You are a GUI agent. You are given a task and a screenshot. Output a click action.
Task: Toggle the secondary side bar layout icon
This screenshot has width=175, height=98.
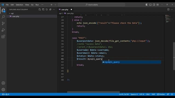[x=154, y=5]
